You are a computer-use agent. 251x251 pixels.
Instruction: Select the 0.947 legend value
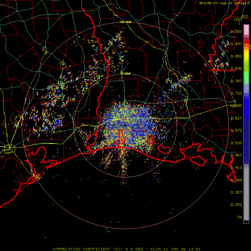point(236,44)
